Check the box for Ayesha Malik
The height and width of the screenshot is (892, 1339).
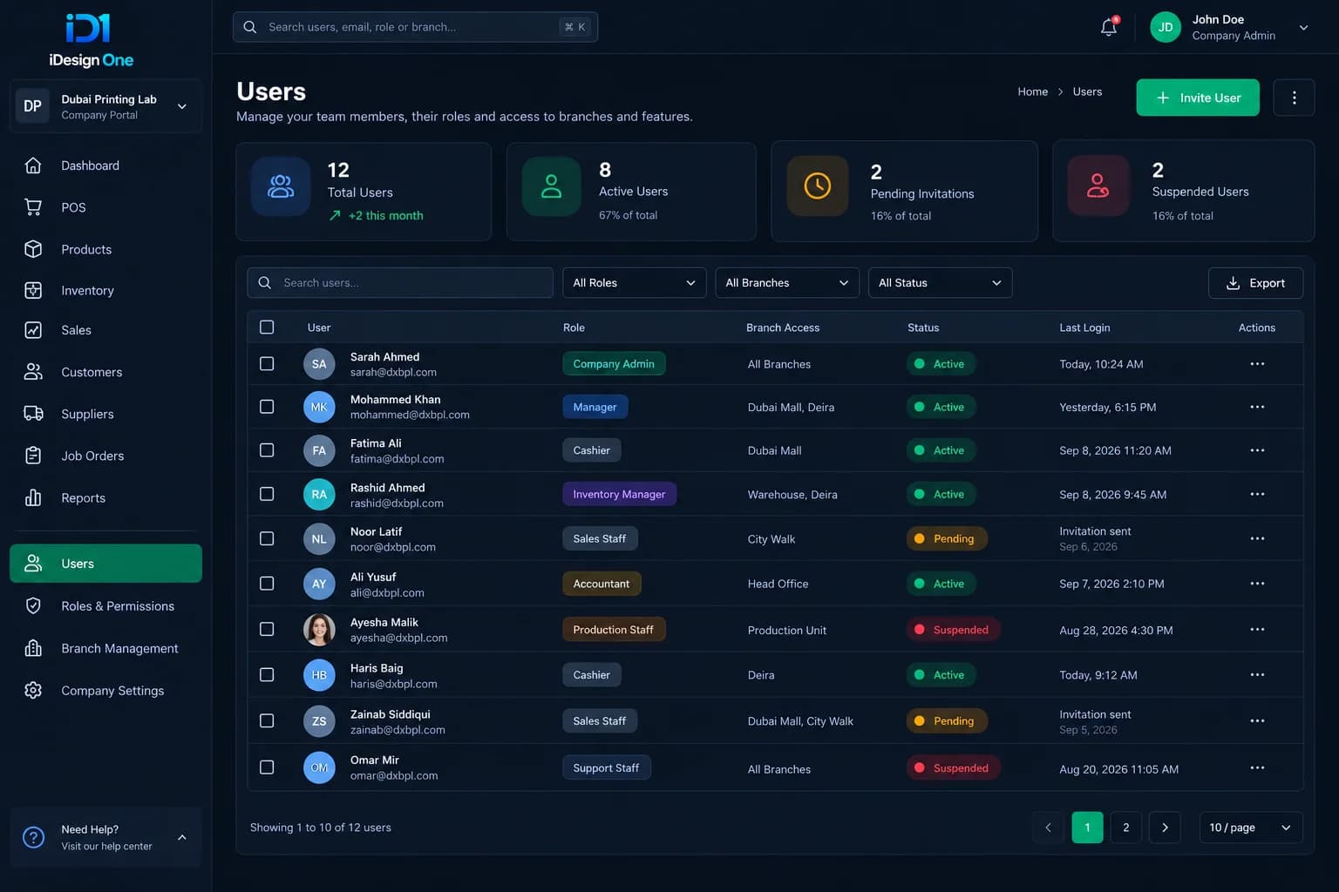(x=267, y=629)
